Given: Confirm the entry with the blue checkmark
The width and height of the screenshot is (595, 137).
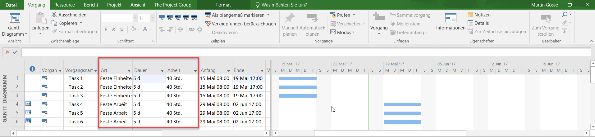Looking at the screenshot, I should tap(15, 52).
